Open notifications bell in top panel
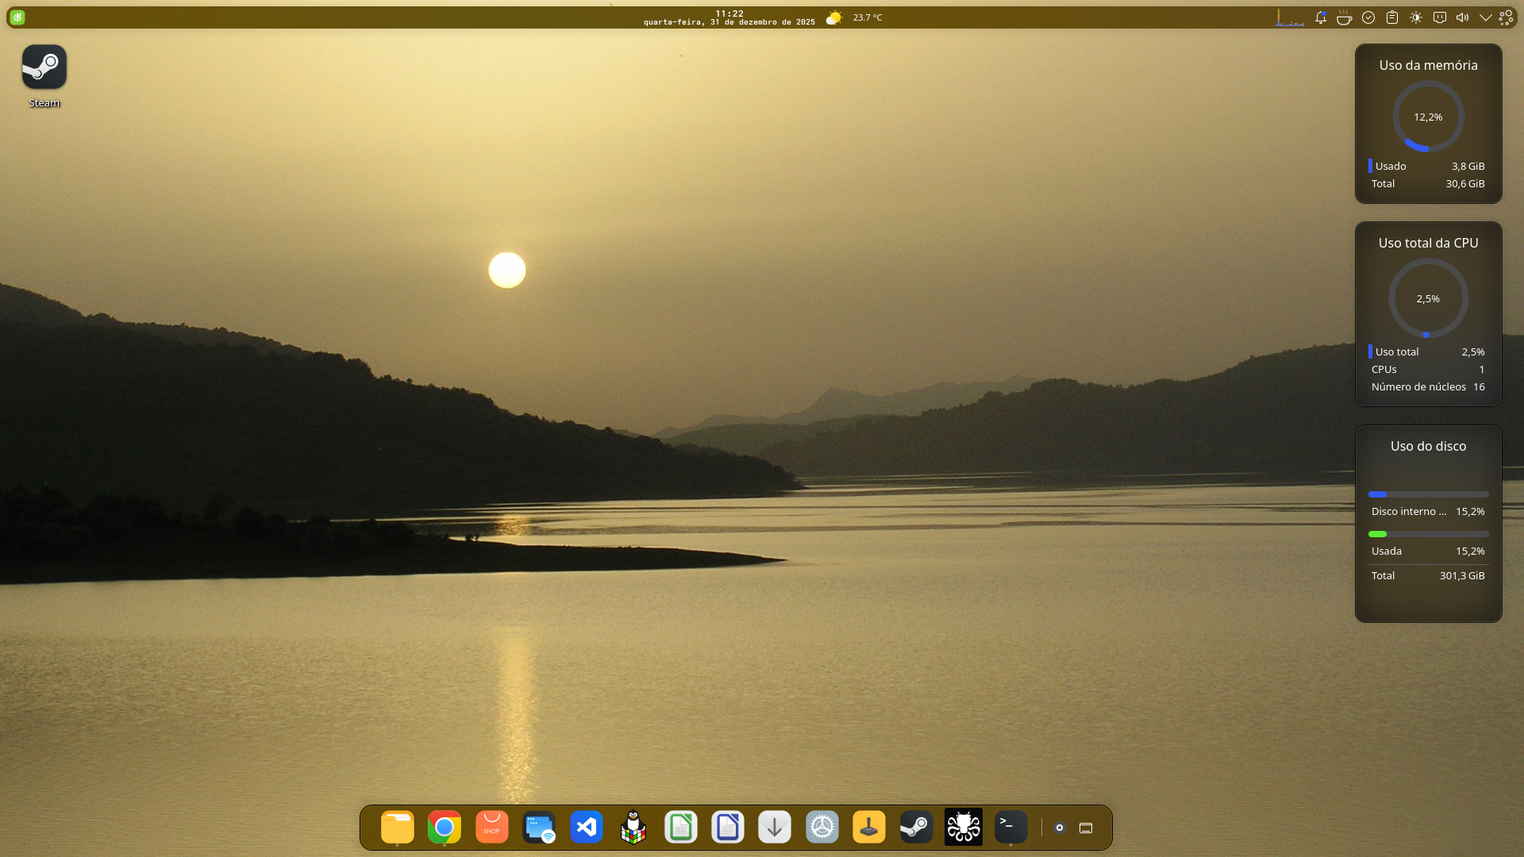 tap(1320, 17)
